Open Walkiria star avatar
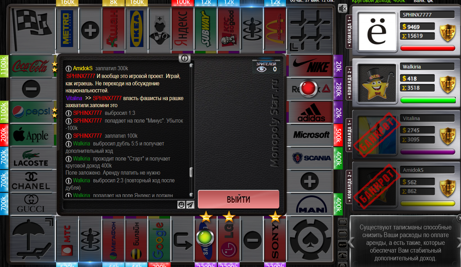461x267 pixels. (377, 84)
